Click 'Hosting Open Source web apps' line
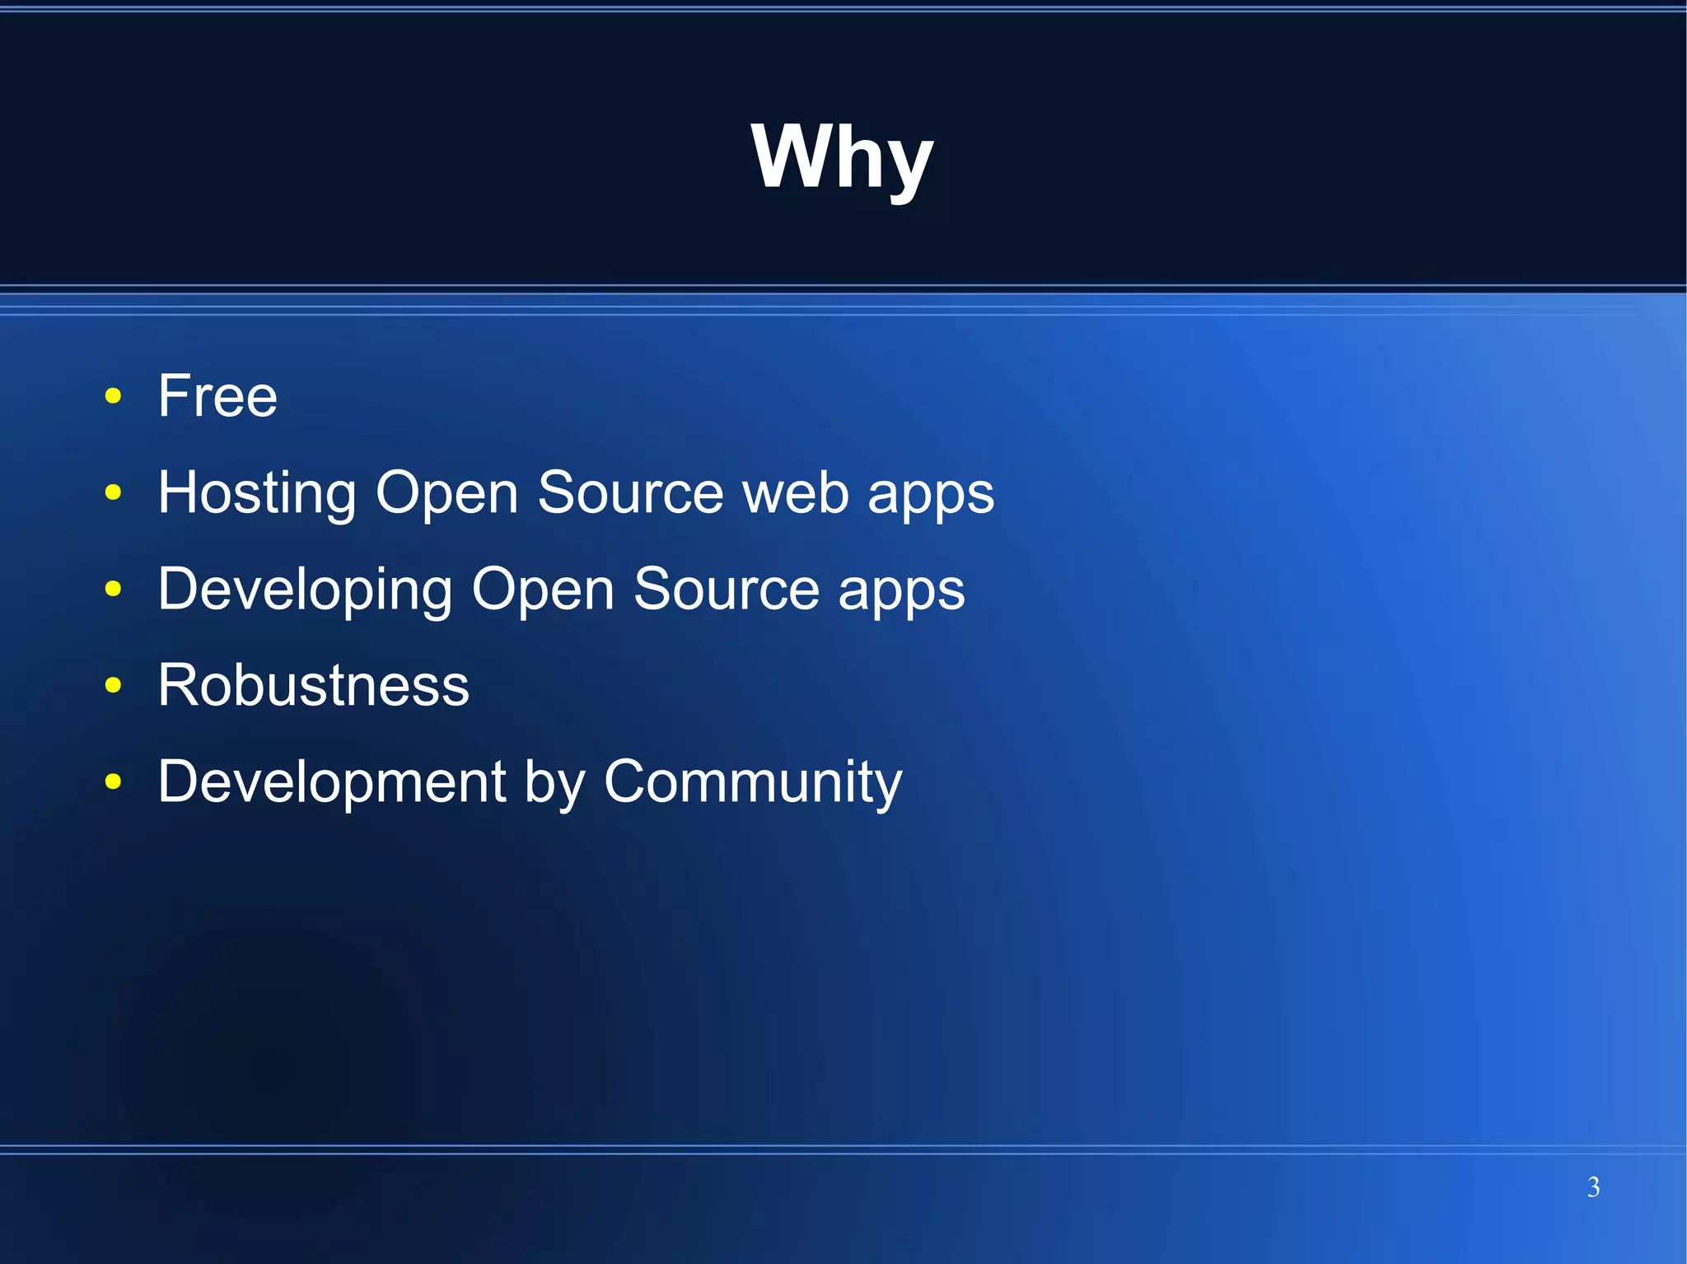1687x1264 pixels. point(576,492)
